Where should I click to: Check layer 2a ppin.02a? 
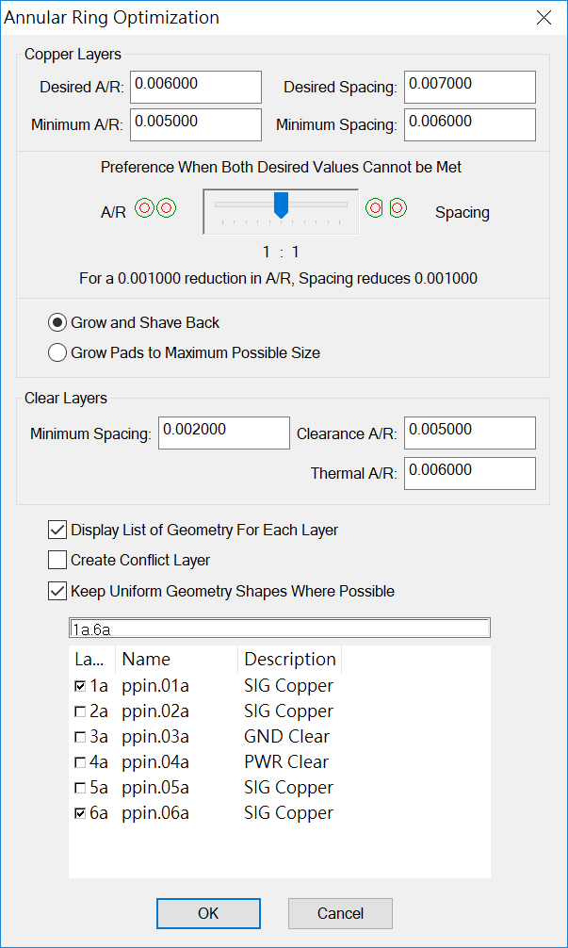[x=80, y=711]
